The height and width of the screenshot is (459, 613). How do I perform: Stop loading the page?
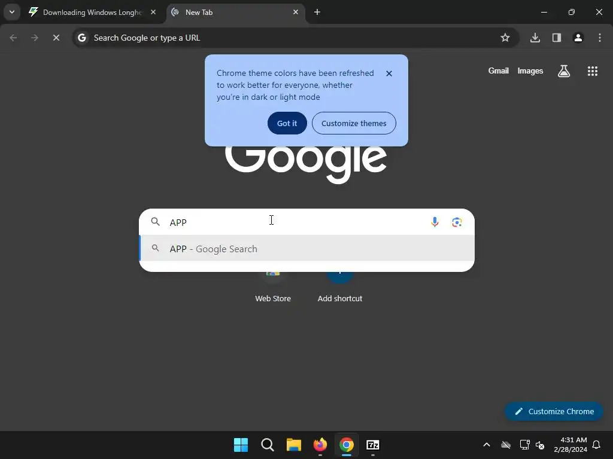coord(56,38)
